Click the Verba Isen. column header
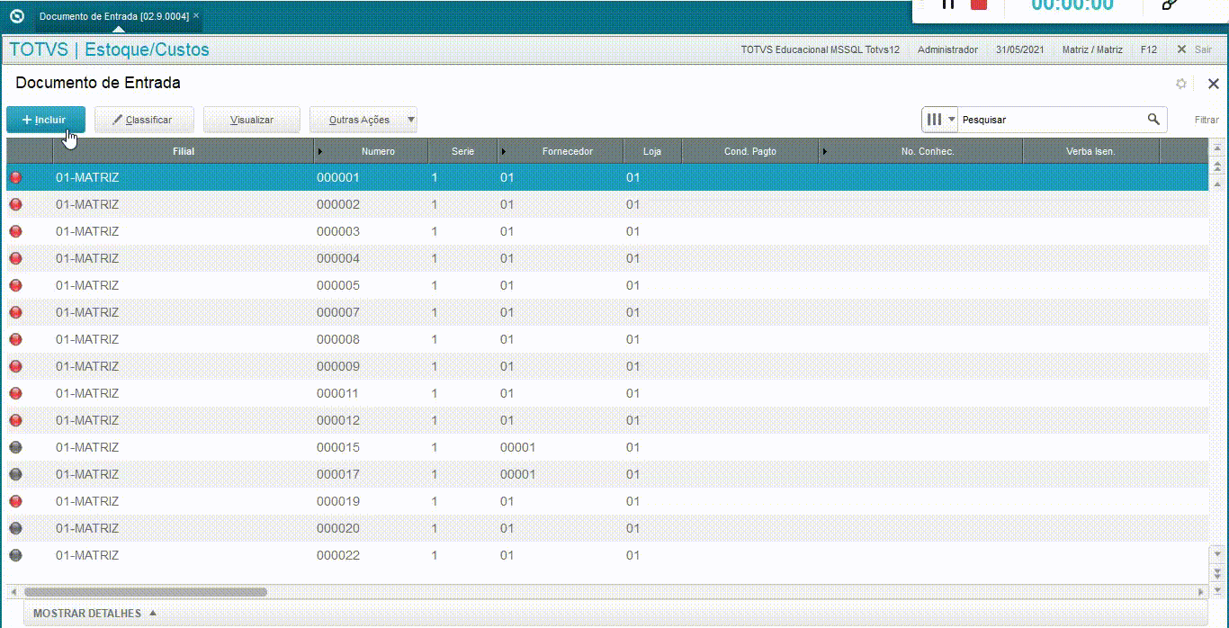The width and height of the screenshot is (1229, 628). (1090, 151)
